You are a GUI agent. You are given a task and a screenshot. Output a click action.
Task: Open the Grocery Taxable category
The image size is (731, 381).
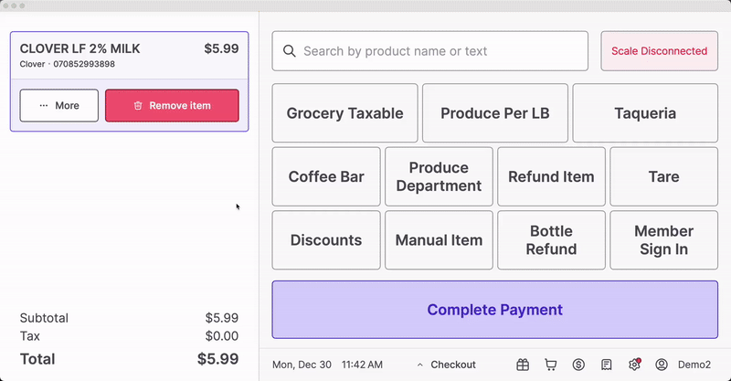point(345,113)
